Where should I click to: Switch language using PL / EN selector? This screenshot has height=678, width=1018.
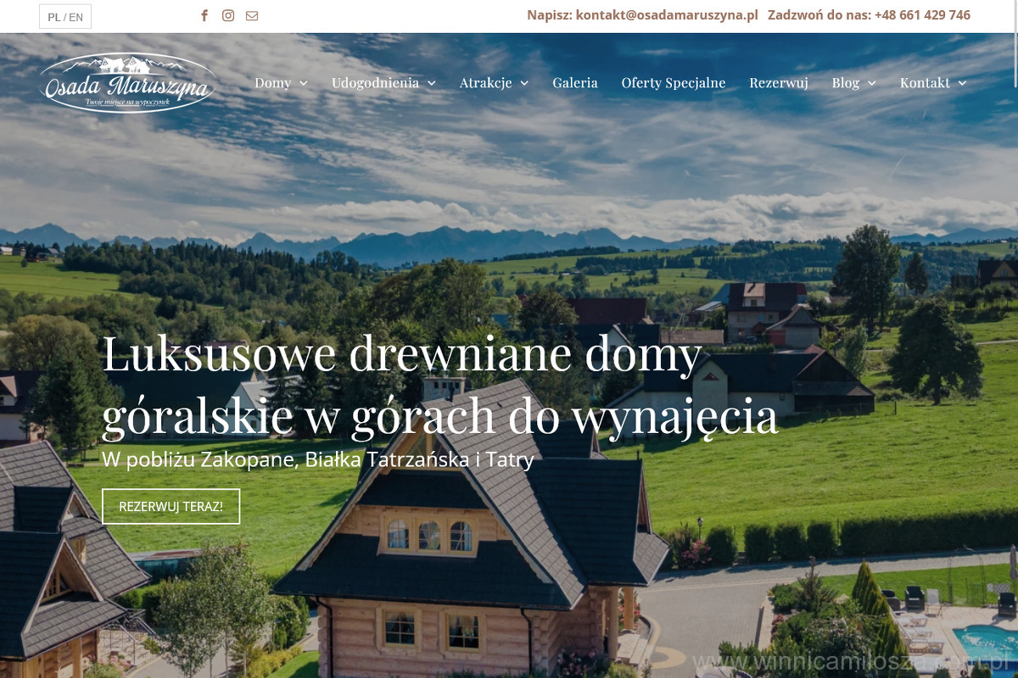65,16
